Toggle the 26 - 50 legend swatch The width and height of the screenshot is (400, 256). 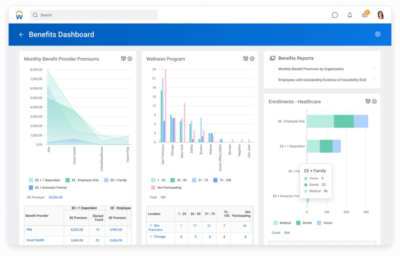[x=173, y=180]
